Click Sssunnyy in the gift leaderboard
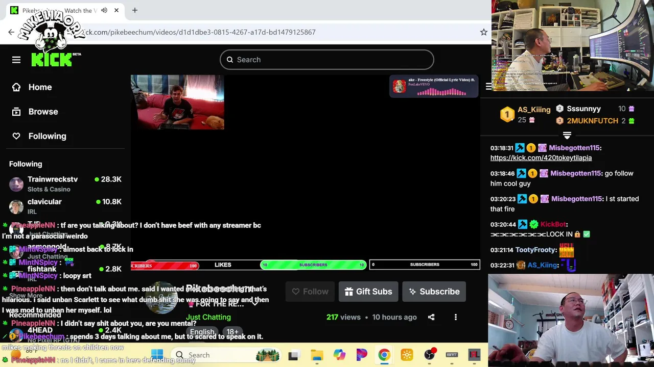This screenshot has width=654, height=367. (584, 109)
